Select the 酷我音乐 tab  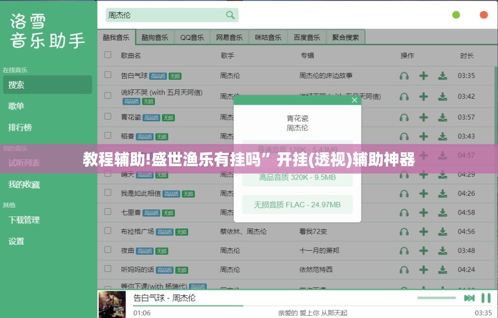(x=116, y=37)
